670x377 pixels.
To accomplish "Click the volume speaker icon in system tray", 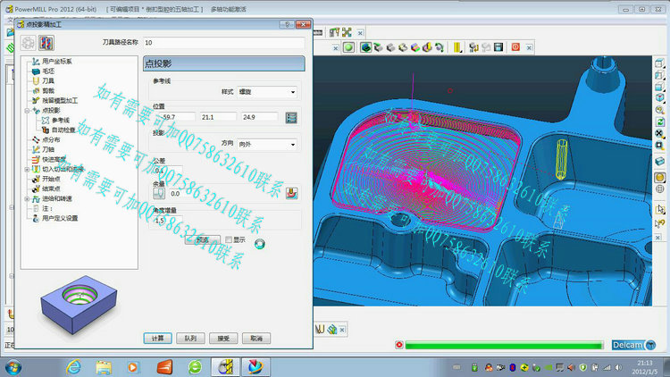I will coord(618,367).
